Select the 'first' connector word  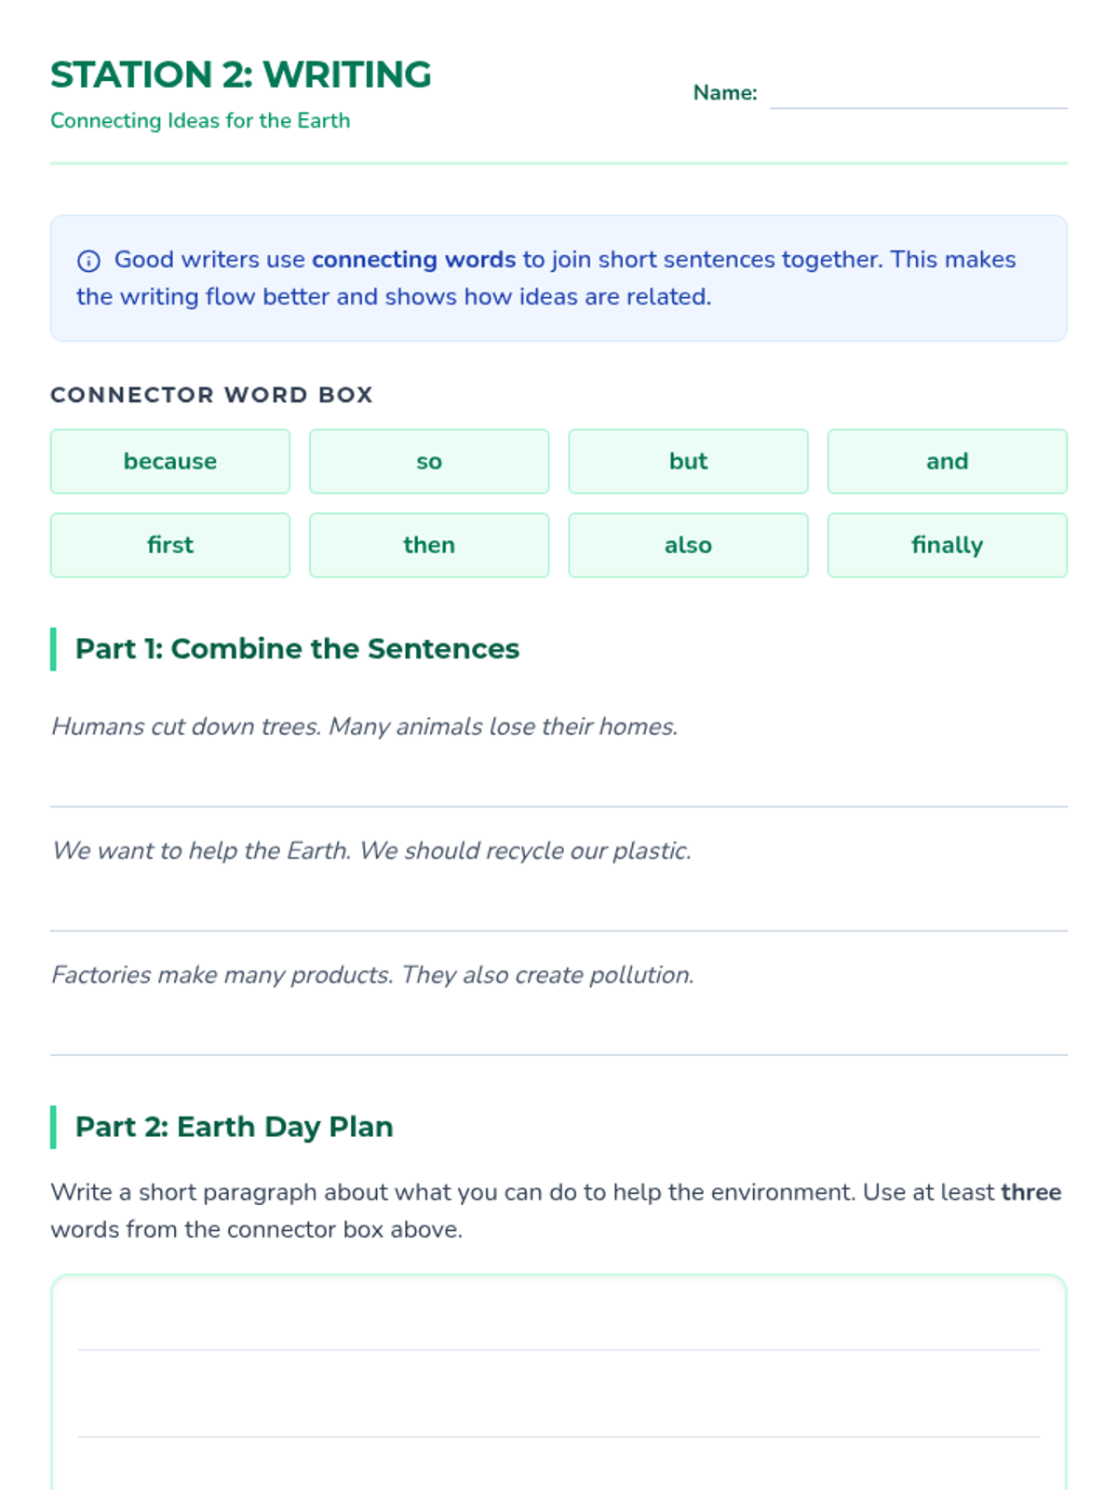pos(170,545)
